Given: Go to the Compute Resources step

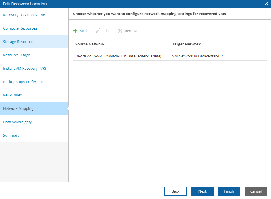Looking at the screenshot, I should pos(20,28).
